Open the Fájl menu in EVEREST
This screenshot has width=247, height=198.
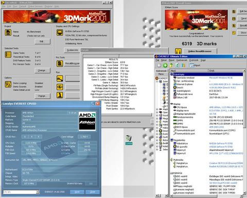157,60
